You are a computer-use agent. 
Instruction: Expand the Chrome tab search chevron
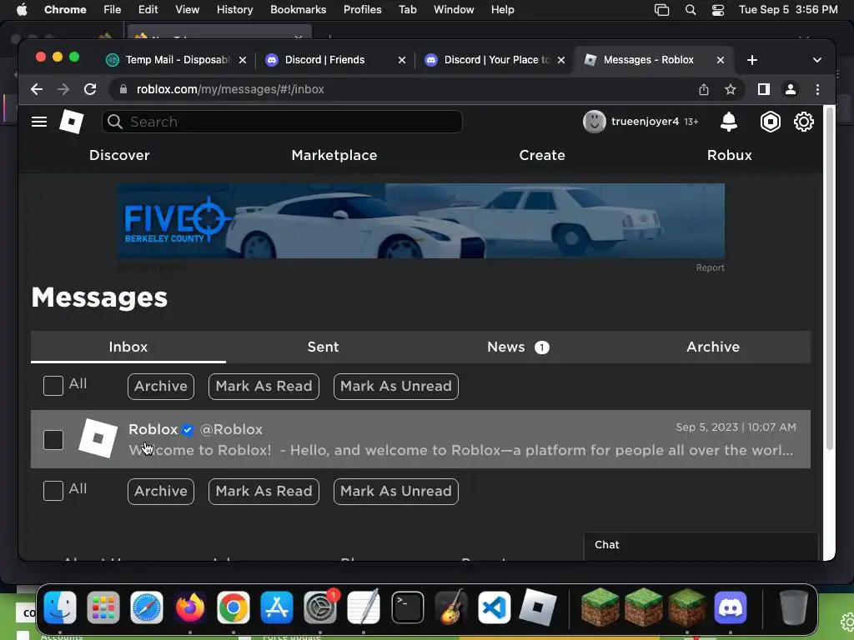tap(817, 60)
